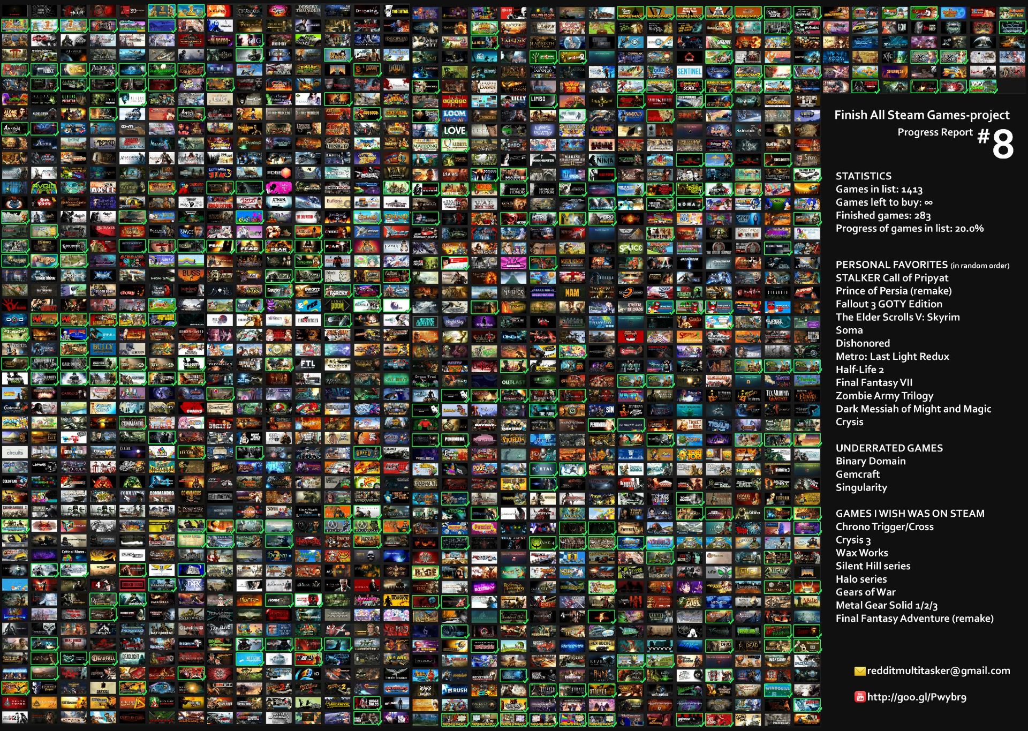Choose the MAHJONG game thumbnail
1028x731 pixels.
(425, 145)
